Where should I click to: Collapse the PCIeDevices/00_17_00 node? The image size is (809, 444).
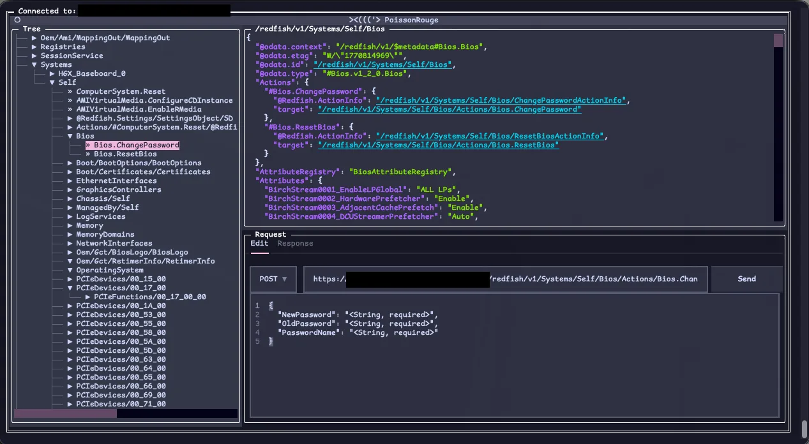pyautogui.click(x=70, y=288)
